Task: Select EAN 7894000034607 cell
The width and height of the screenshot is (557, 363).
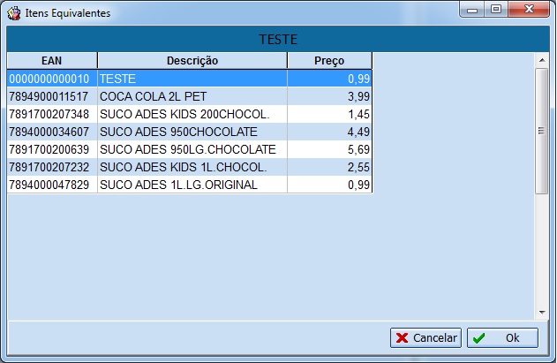Action: [x=52, y=132]
